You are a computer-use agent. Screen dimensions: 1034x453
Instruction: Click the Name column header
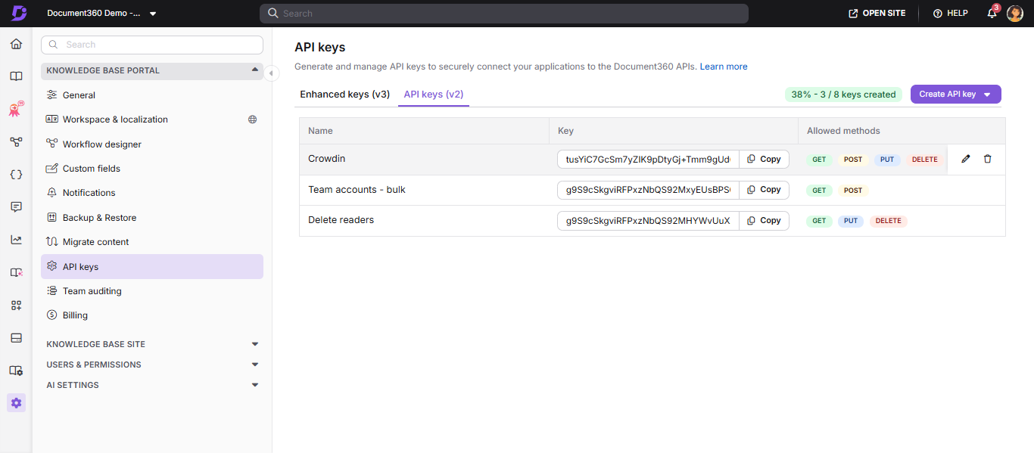tap(425, 131)
